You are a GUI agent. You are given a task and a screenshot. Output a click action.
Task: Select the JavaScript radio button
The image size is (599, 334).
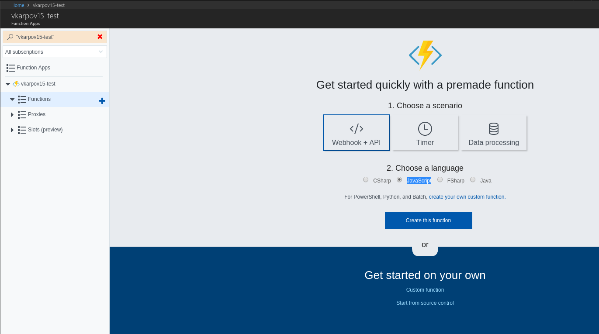[x=399, y=179]
